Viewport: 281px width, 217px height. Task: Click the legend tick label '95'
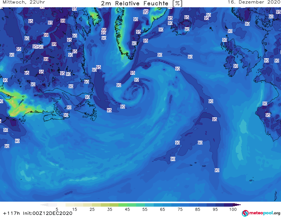point(215,209)
